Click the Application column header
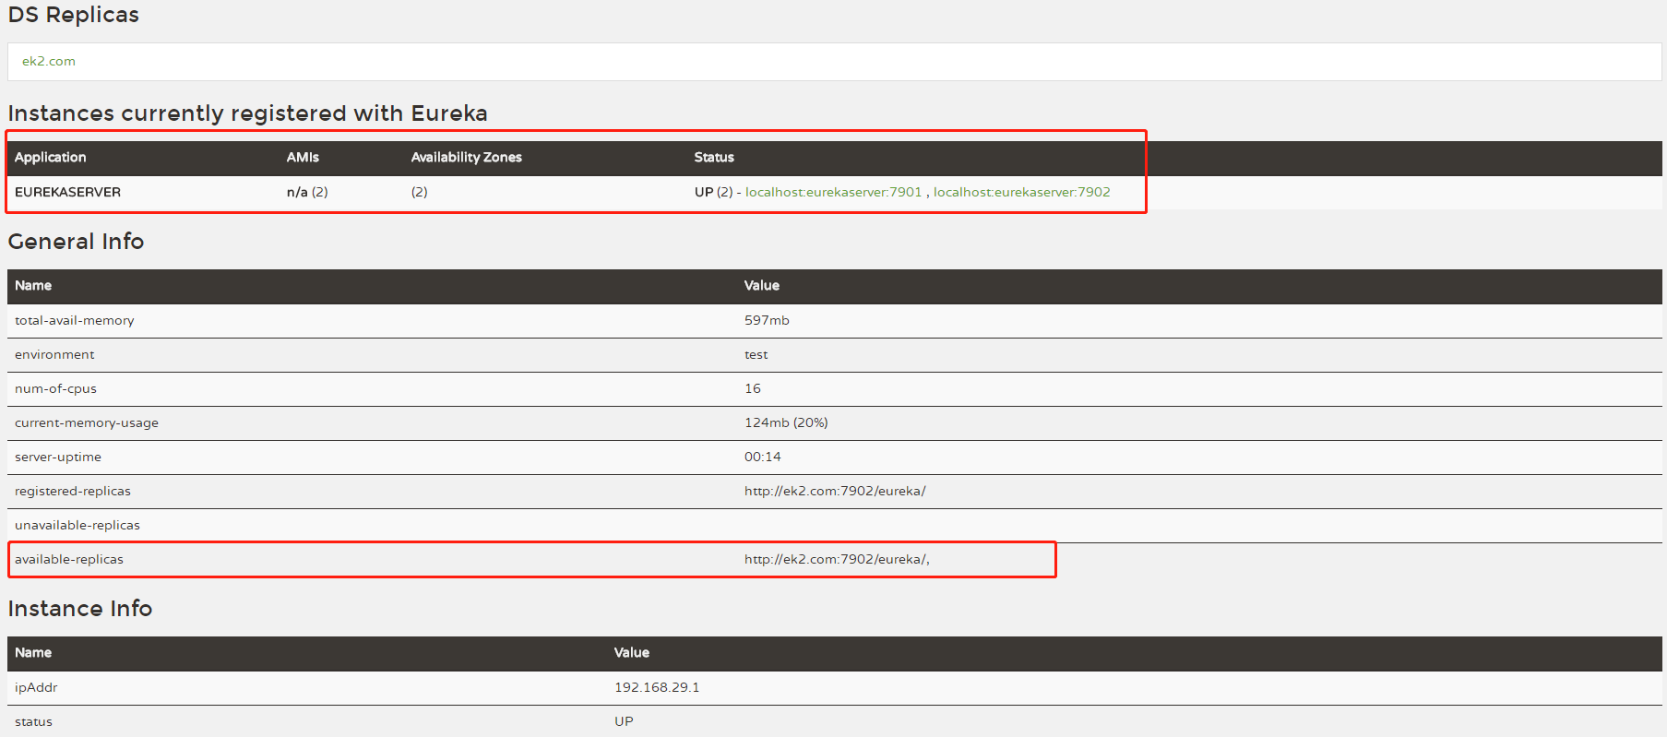 tap(51, 157)
